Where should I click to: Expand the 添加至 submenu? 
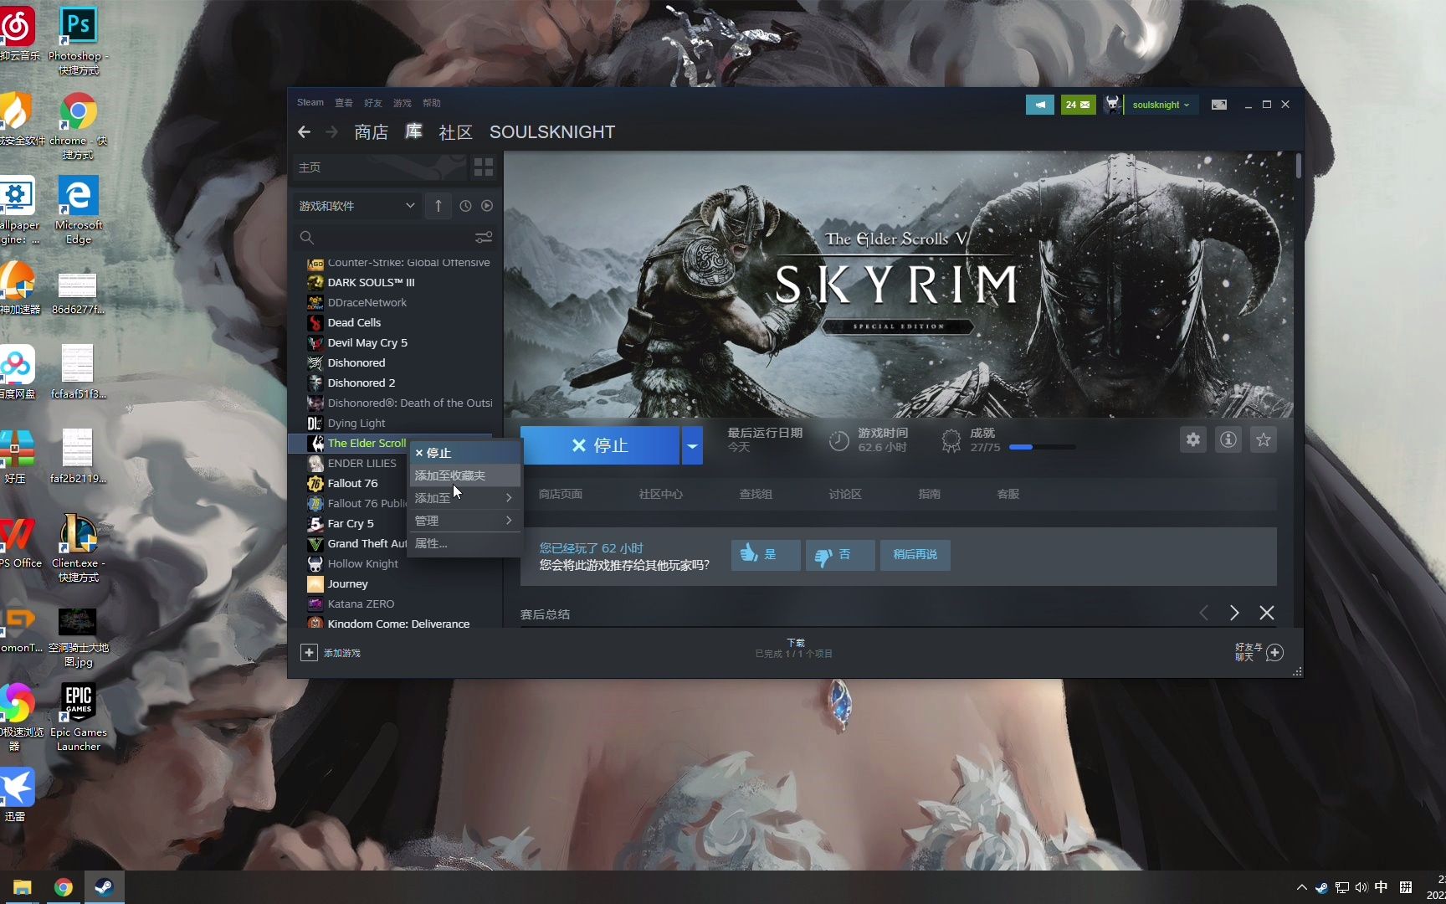(464, 498)
